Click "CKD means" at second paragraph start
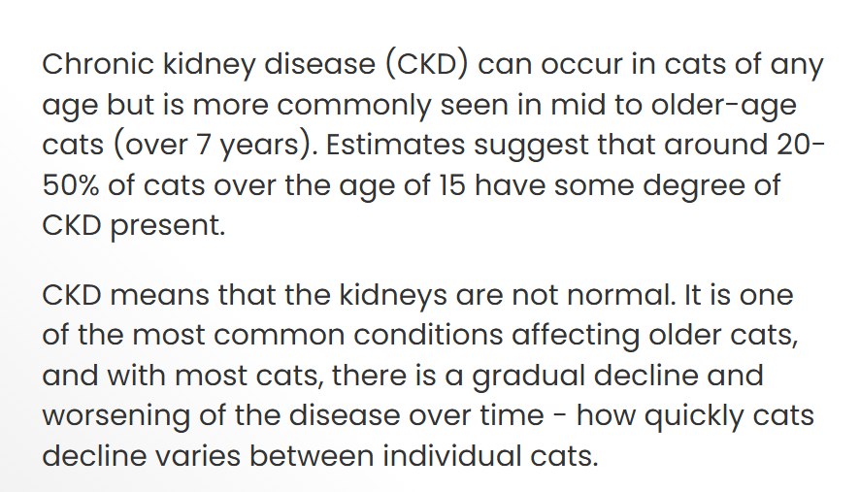Screen dimensions: 860x492 [125, 295]
